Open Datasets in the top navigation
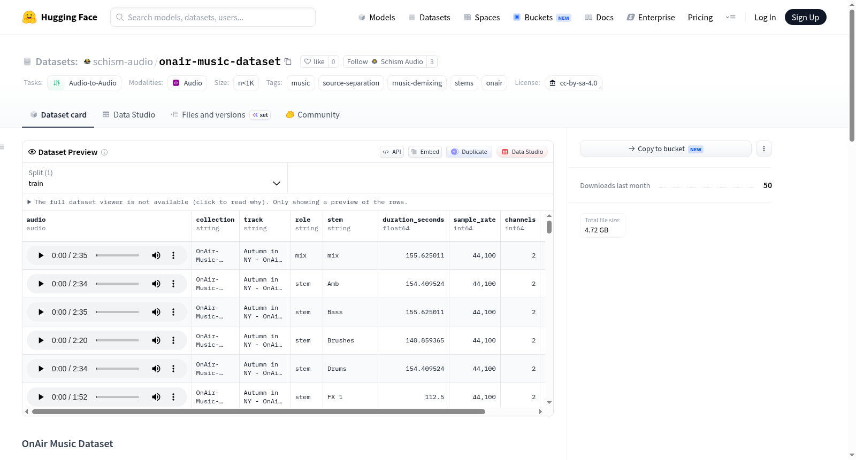 tap(429, 17)
